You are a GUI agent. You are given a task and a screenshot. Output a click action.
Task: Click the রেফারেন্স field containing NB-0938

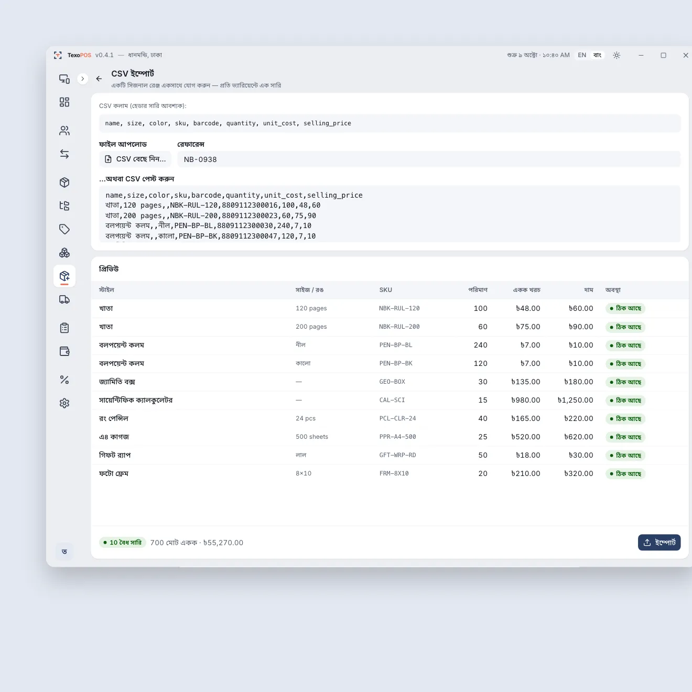(429, 159)
